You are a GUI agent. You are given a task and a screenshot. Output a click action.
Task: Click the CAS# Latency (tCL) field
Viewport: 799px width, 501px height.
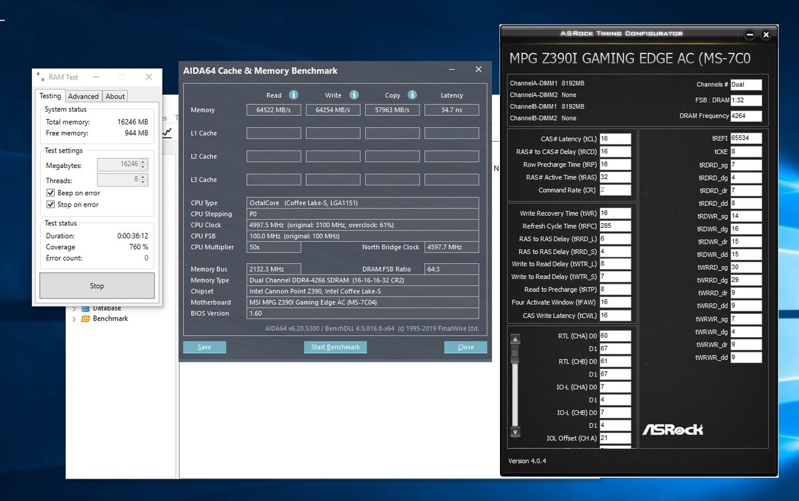pos(615,139)
